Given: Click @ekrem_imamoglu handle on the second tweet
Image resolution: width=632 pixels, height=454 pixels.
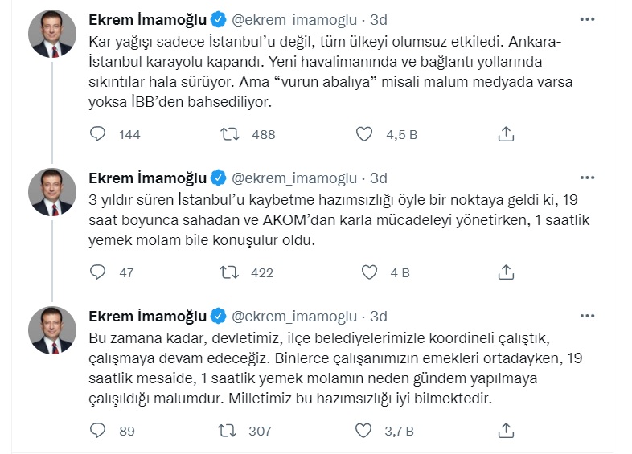Looking at the screenshot, I should (295, 178).
